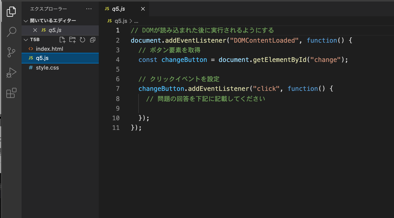Open the Explorer more actions ellipsis menu
This screenshot has width=394, height=218.
89,9
